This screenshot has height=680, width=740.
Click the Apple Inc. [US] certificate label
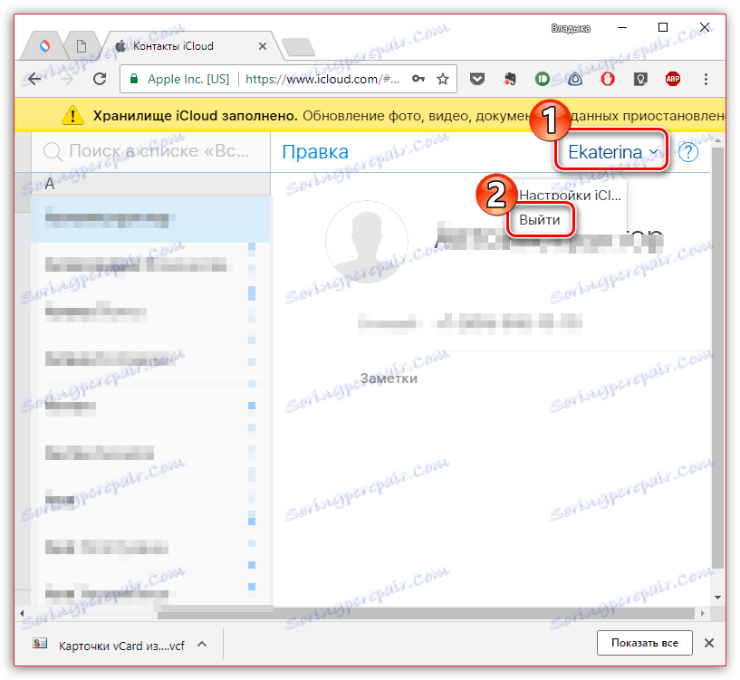188,79
